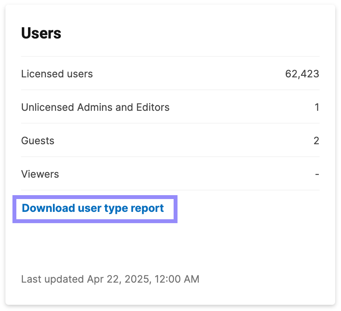Screen dimensions: 341x311
Task: Click the dash value beside Viewers
Action: pos(317,174)
